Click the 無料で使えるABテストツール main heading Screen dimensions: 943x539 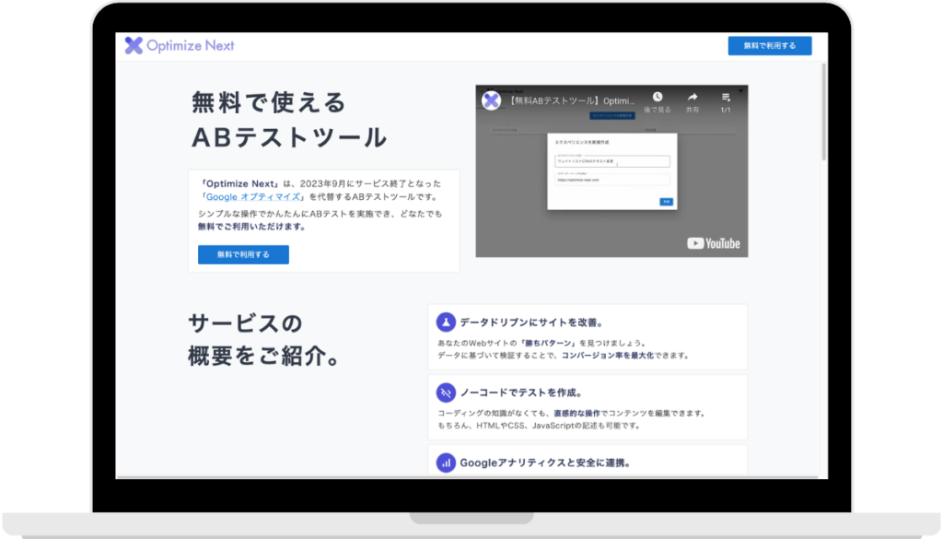tap(288, 120)
